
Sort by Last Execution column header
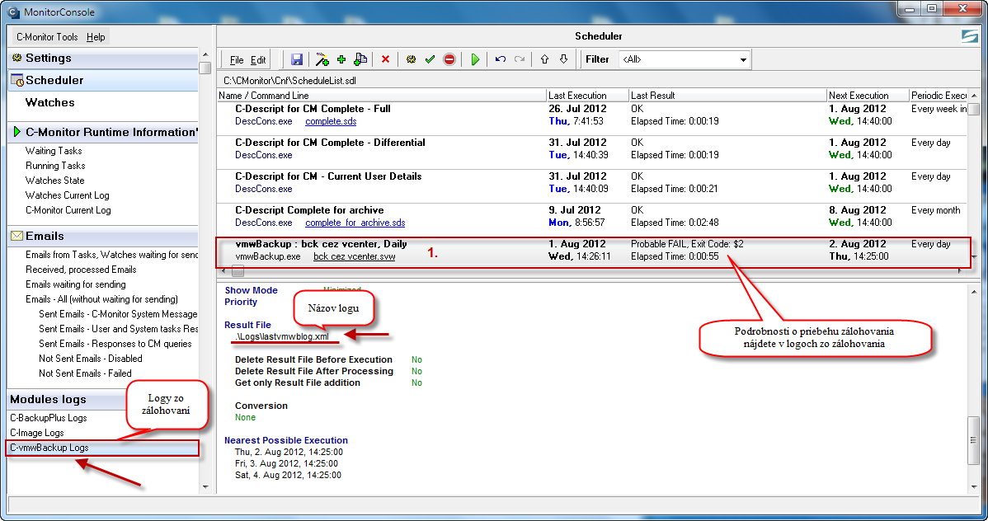pyautogui.click(x=588, y=96)
